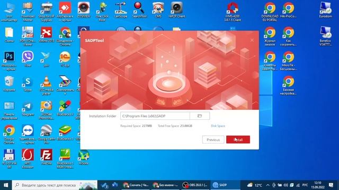339x190 pixels.
Task: Click the taskbar search box
Action: (55, 185)
